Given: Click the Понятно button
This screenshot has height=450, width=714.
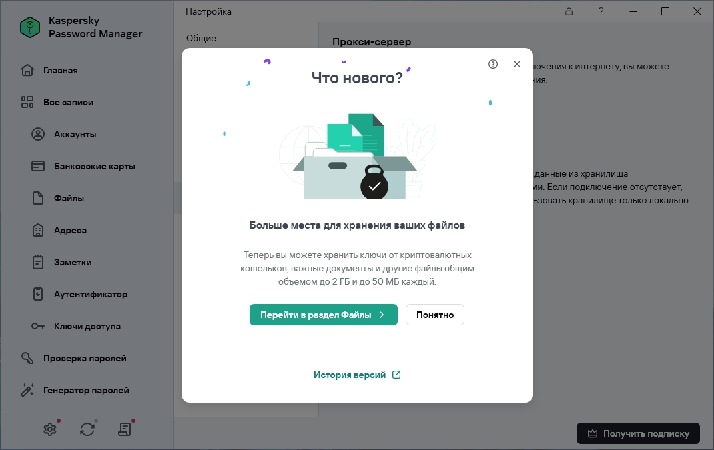Looking at the screenshot, I should 435,315.
